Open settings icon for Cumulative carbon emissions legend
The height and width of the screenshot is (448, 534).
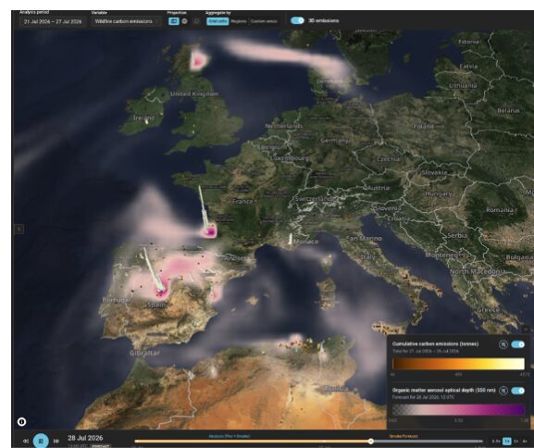pos(503,344)
